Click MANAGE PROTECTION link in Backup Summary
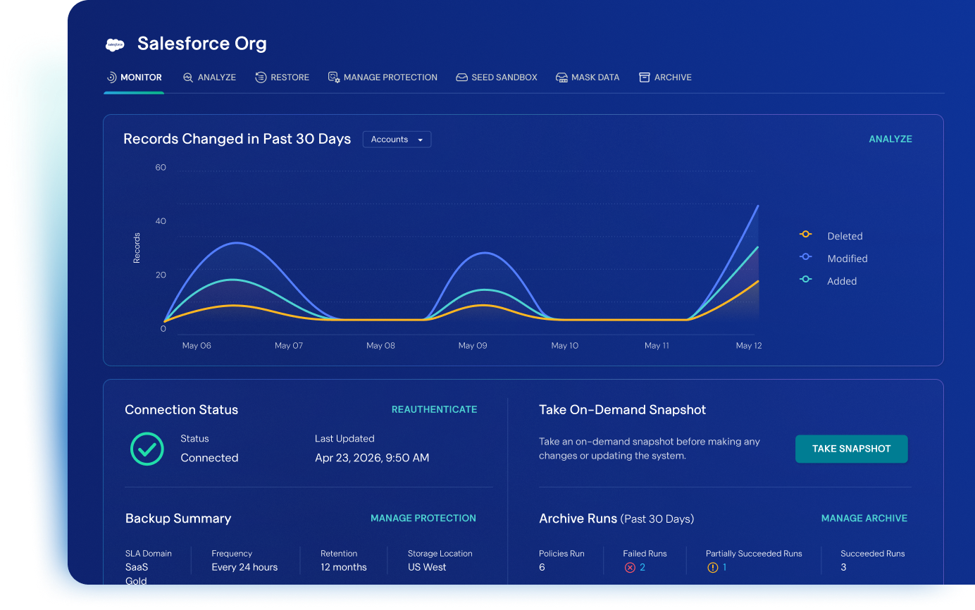Image resolution: width=975 pixels, height=610 pixels. click(423, 518)
